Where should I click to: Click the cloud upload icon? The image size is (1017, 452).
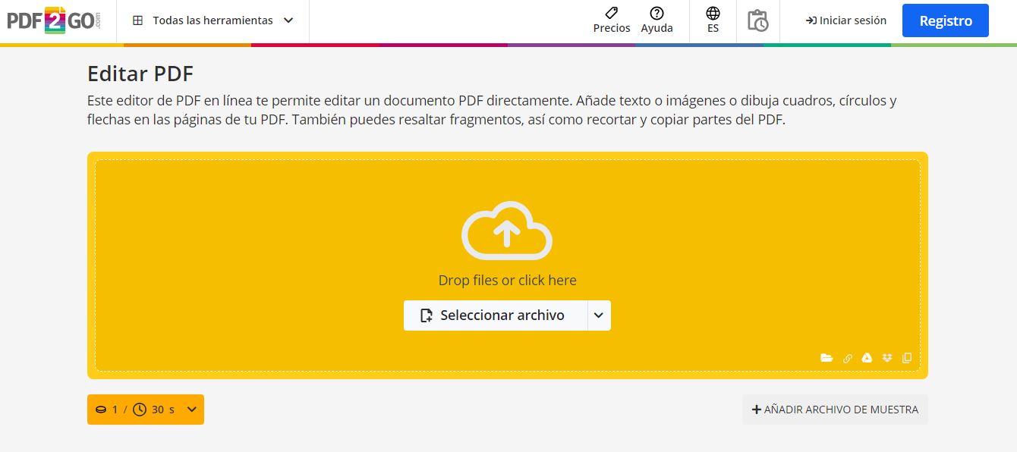click(507, 231)
